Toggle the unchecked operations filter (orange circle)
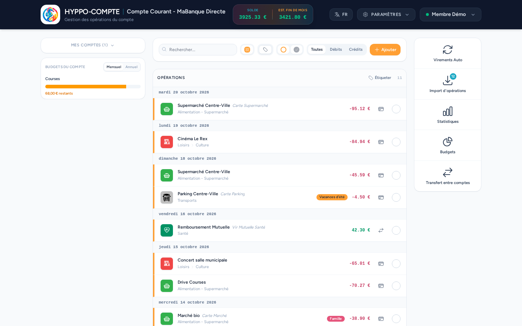522x326 pixels. click(x=283, y=50)
